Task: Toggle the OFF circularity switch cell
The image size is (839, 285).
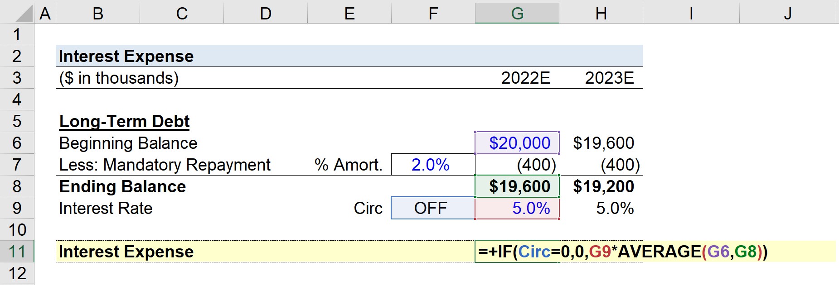Action: 433,208
